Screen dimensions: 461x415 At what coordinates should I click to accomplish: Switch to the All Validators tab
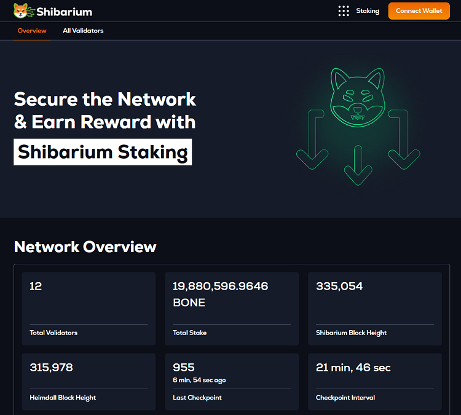(x=83, y=31)
